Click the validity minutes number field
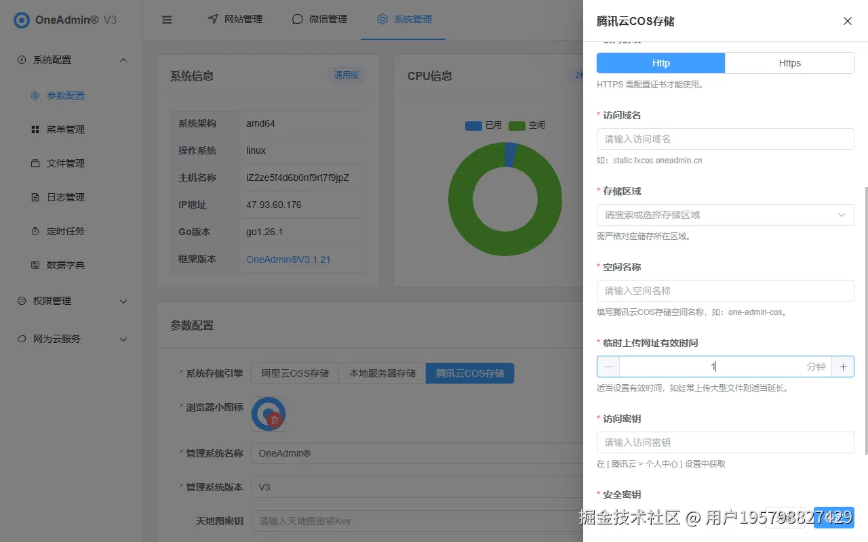868x542 pixels. 726,367
